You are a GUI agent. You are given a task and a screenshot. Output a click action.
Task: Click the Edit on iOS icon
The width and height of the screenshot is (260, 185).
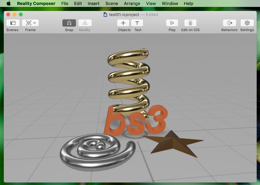pyautogui.click(x=190, y=23)
